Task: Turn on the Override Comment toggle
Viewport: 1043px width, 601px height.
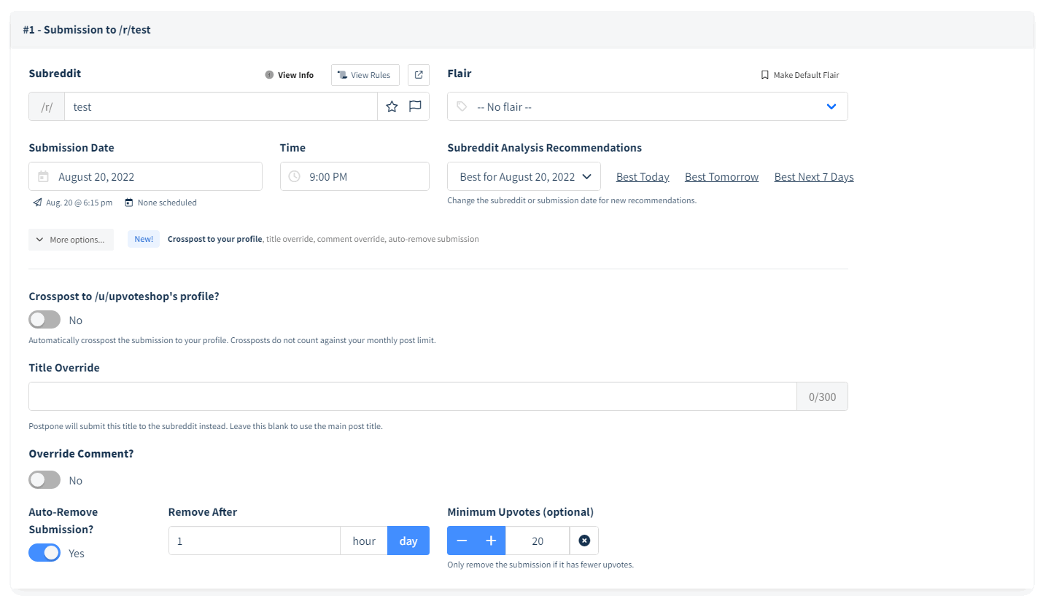Action: pyautogui.click(x=44, y=480)
